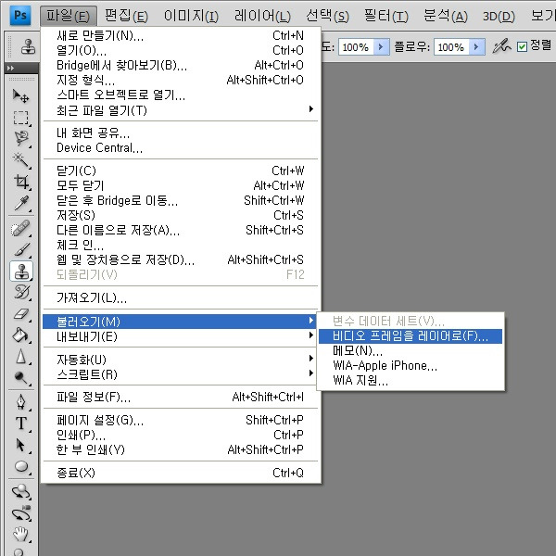Select the Sharpen/Blur triangle tool
Screen dimensions: 556x556
pyautogui.click(x=21, y=357)
